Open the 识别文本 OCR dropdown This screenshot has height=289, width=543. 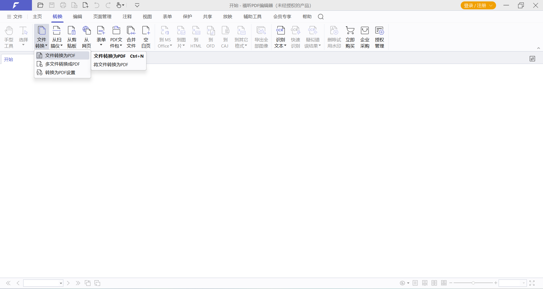point(280,37)
